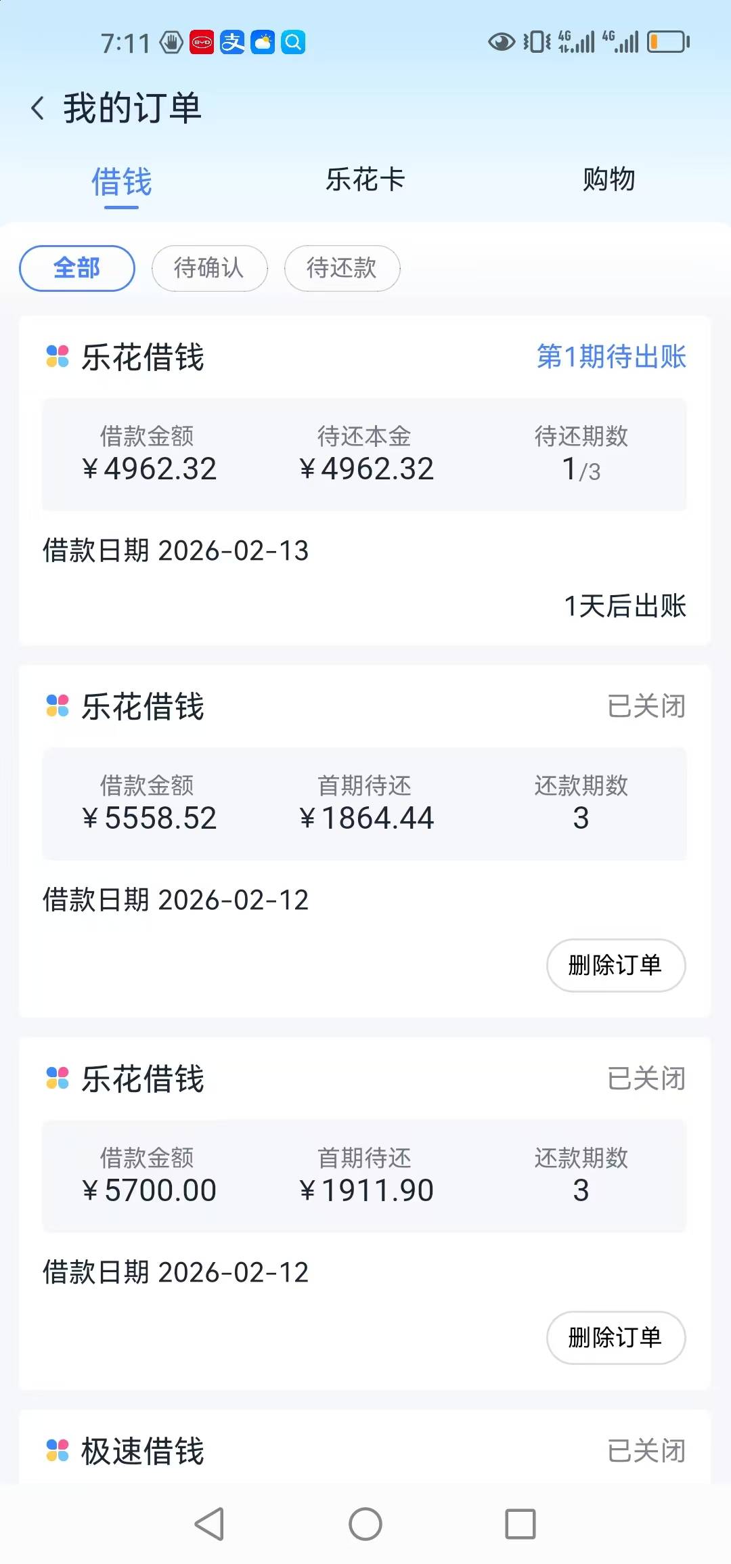
Task: Tap the back arrow beside 我的订单
Action: tap(39, 108)
